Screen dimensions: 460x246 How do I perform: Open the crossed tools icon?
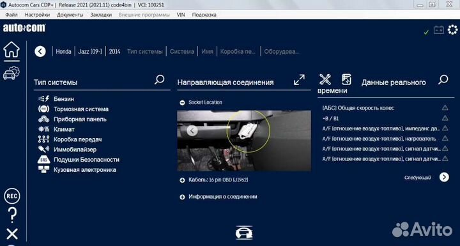[325, 79]
